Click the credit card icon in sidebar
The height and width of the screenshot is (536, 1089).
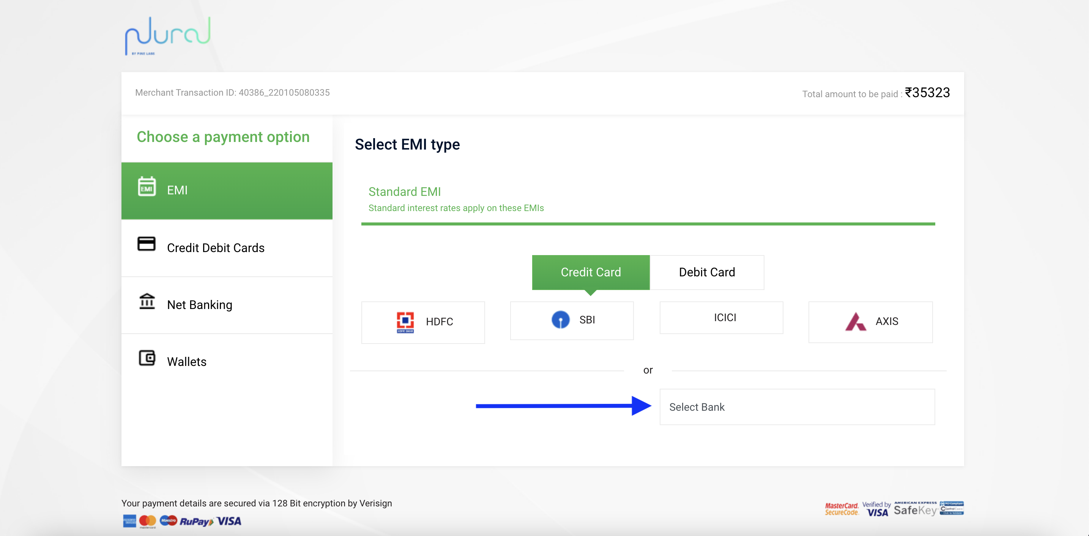click(146, 244)
